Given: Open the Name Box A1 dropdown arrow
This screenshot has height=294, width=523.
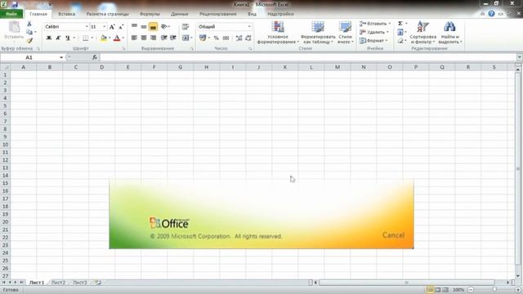Looking at the screenshot, I should [x=61, y=57].
